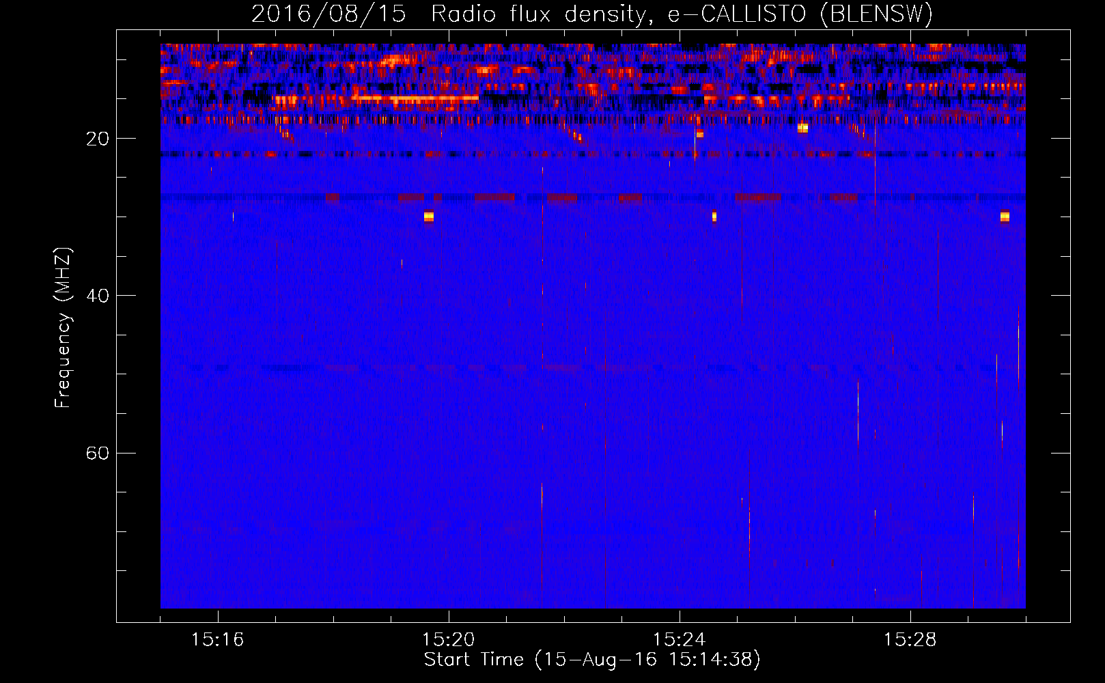Click the 60 MHz frequency tick label
The height and width of the screenshot is (683, 1105).
coord(98,454)
